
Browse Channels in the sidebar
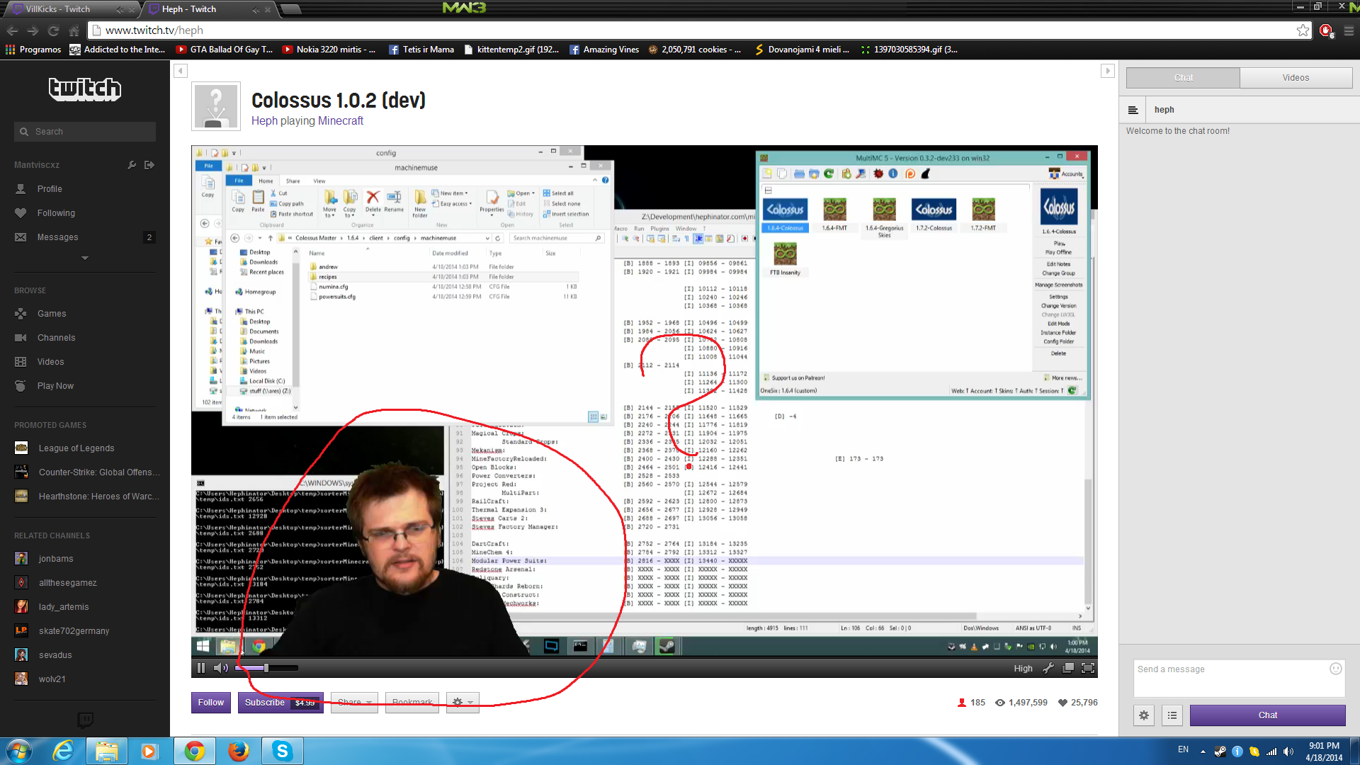click(x=56, y=338)
